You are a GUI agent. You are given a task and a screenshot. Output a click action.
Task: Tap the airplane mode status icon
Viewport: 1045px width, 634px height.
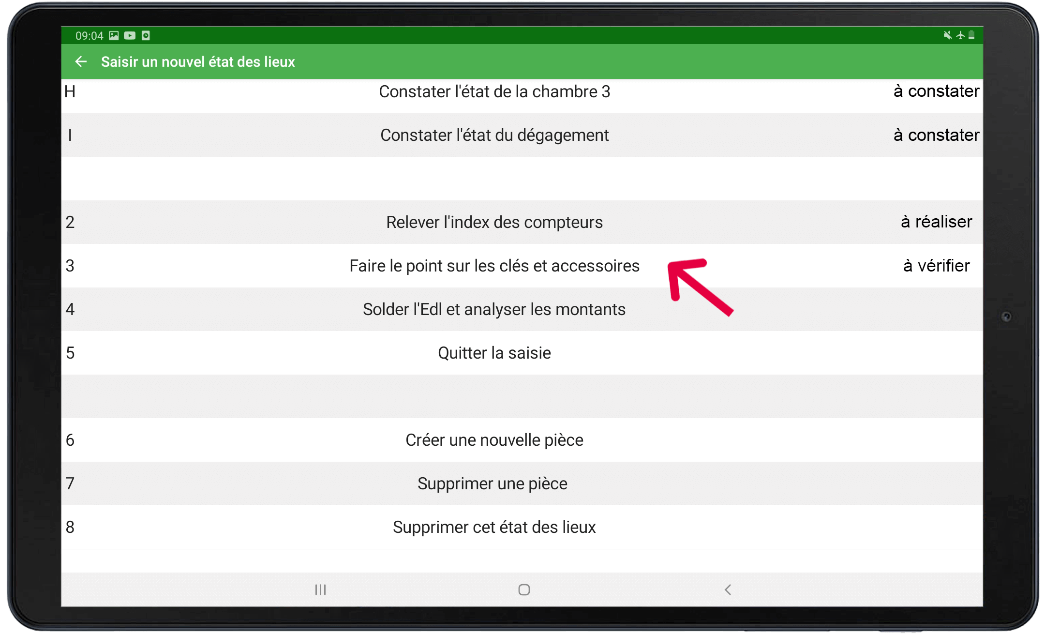click(x=960, y=35)
